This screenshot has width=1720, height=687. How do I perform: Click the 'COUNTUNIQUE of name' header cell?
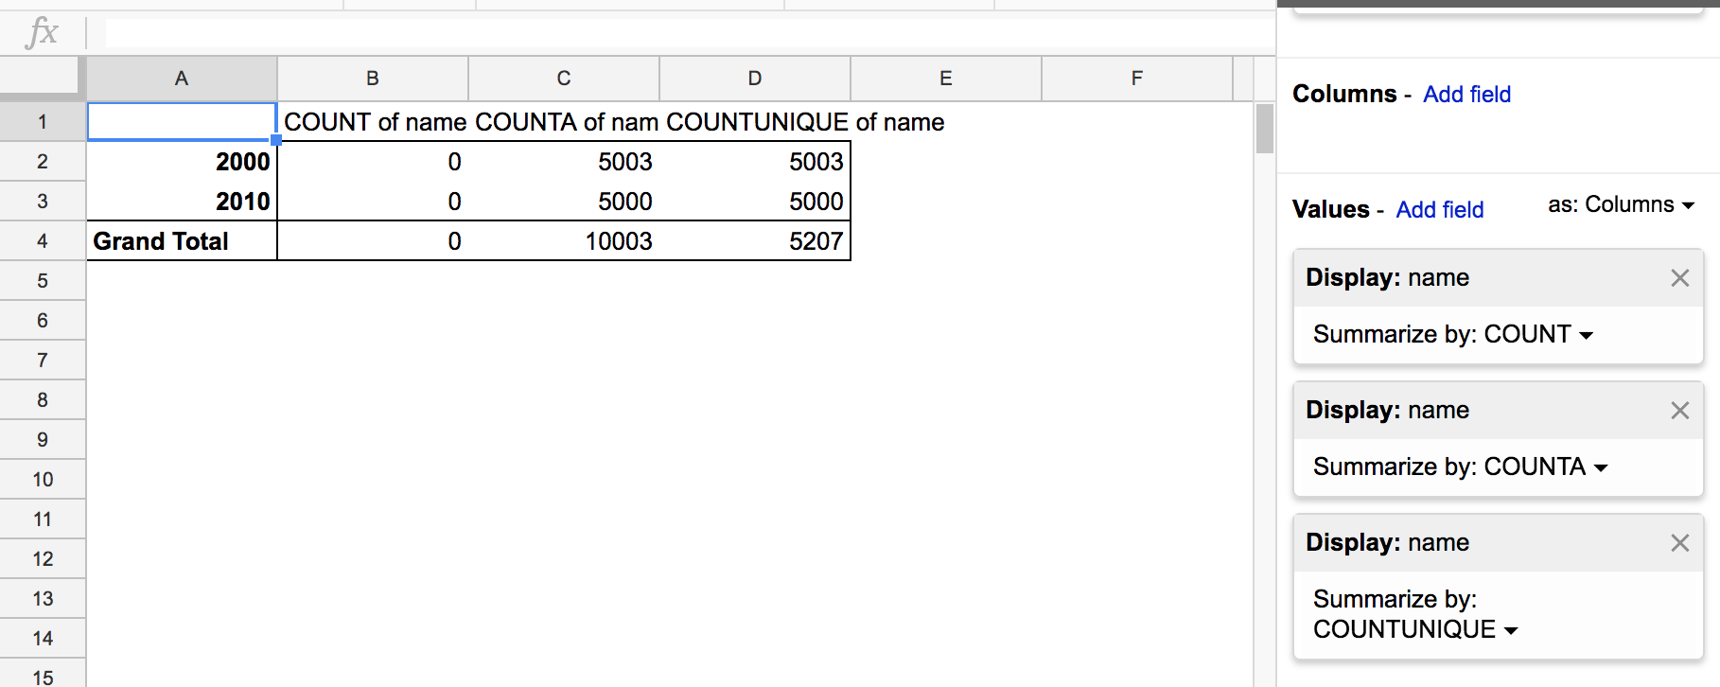point(755,122)
